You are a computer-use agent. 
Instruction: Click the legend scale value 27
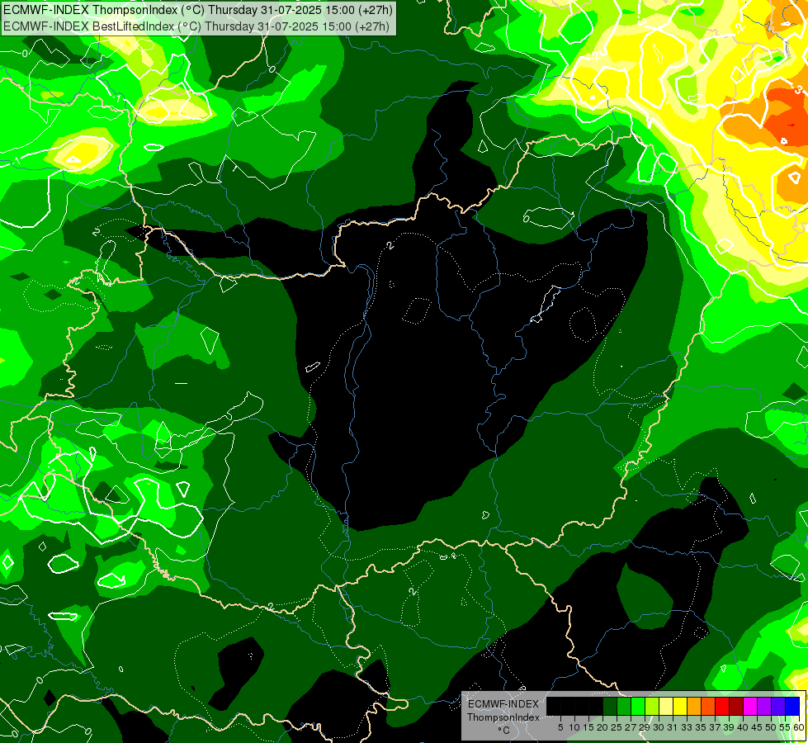pyautogui.click(x=631, y=727)
